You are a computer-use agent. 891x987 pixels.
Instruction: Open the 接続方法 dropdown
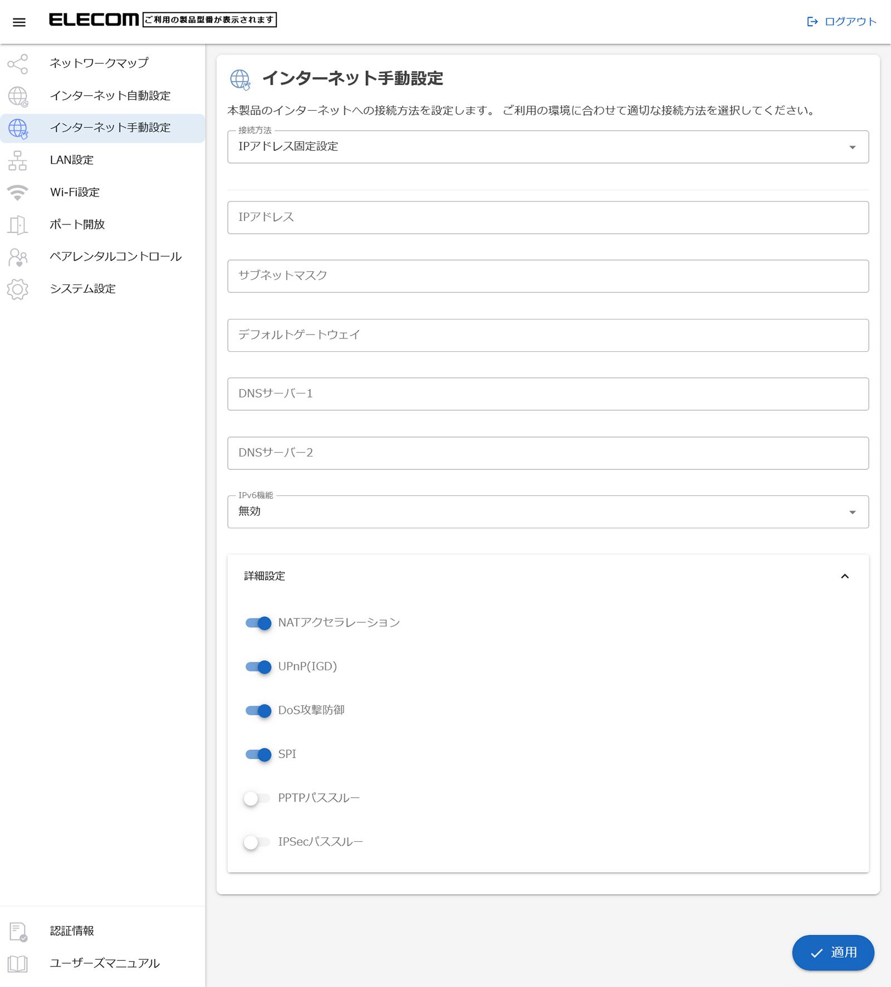[x=547, y=147]
